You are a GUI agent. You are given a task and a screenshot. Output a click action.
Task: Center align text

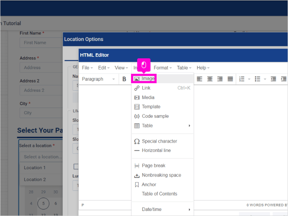(210, 79)
